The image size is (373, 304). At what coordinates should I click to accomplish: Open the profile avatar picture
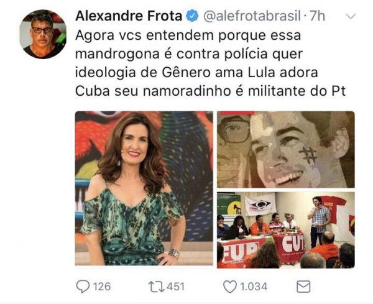43,34
